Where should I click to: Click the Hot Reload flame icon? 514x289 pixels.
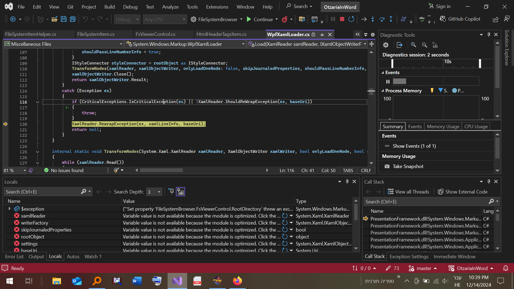click(285, 19)
